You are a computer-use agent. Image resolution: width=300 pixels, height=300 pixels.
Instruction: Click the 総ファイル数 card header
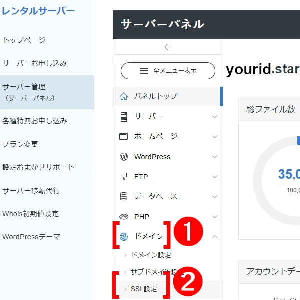coord(269,110)
